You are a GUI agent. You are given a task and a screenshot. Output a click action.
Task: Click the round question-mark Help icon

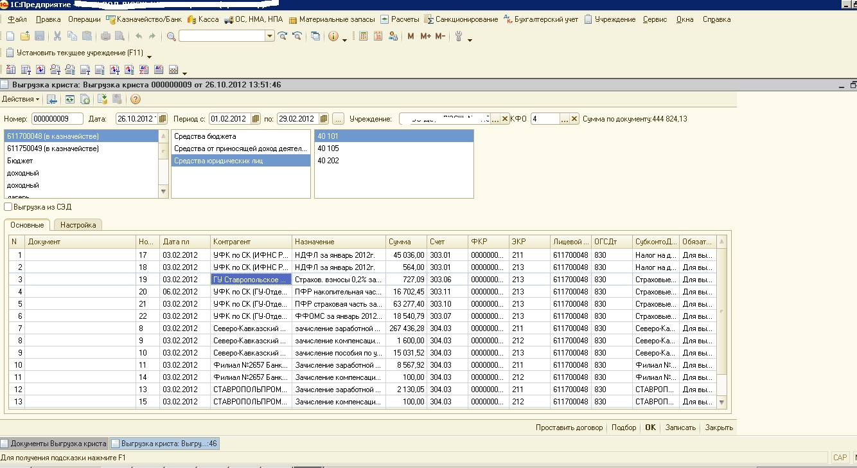135,99
